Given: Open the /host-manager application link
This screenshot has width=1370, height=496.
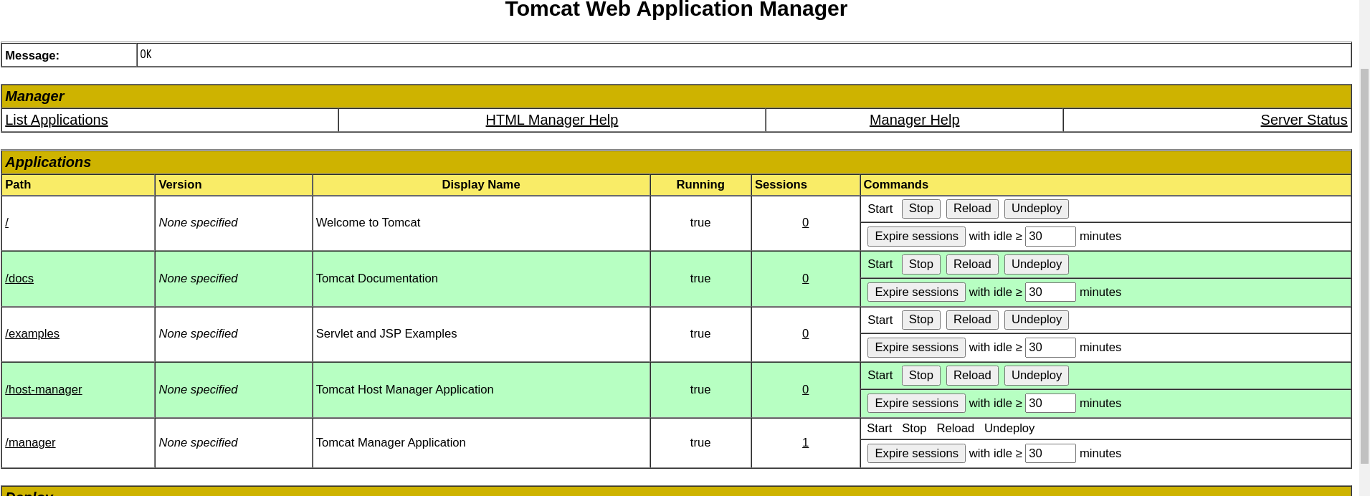Looking at the screenshot, I should (x=44, y=389).
